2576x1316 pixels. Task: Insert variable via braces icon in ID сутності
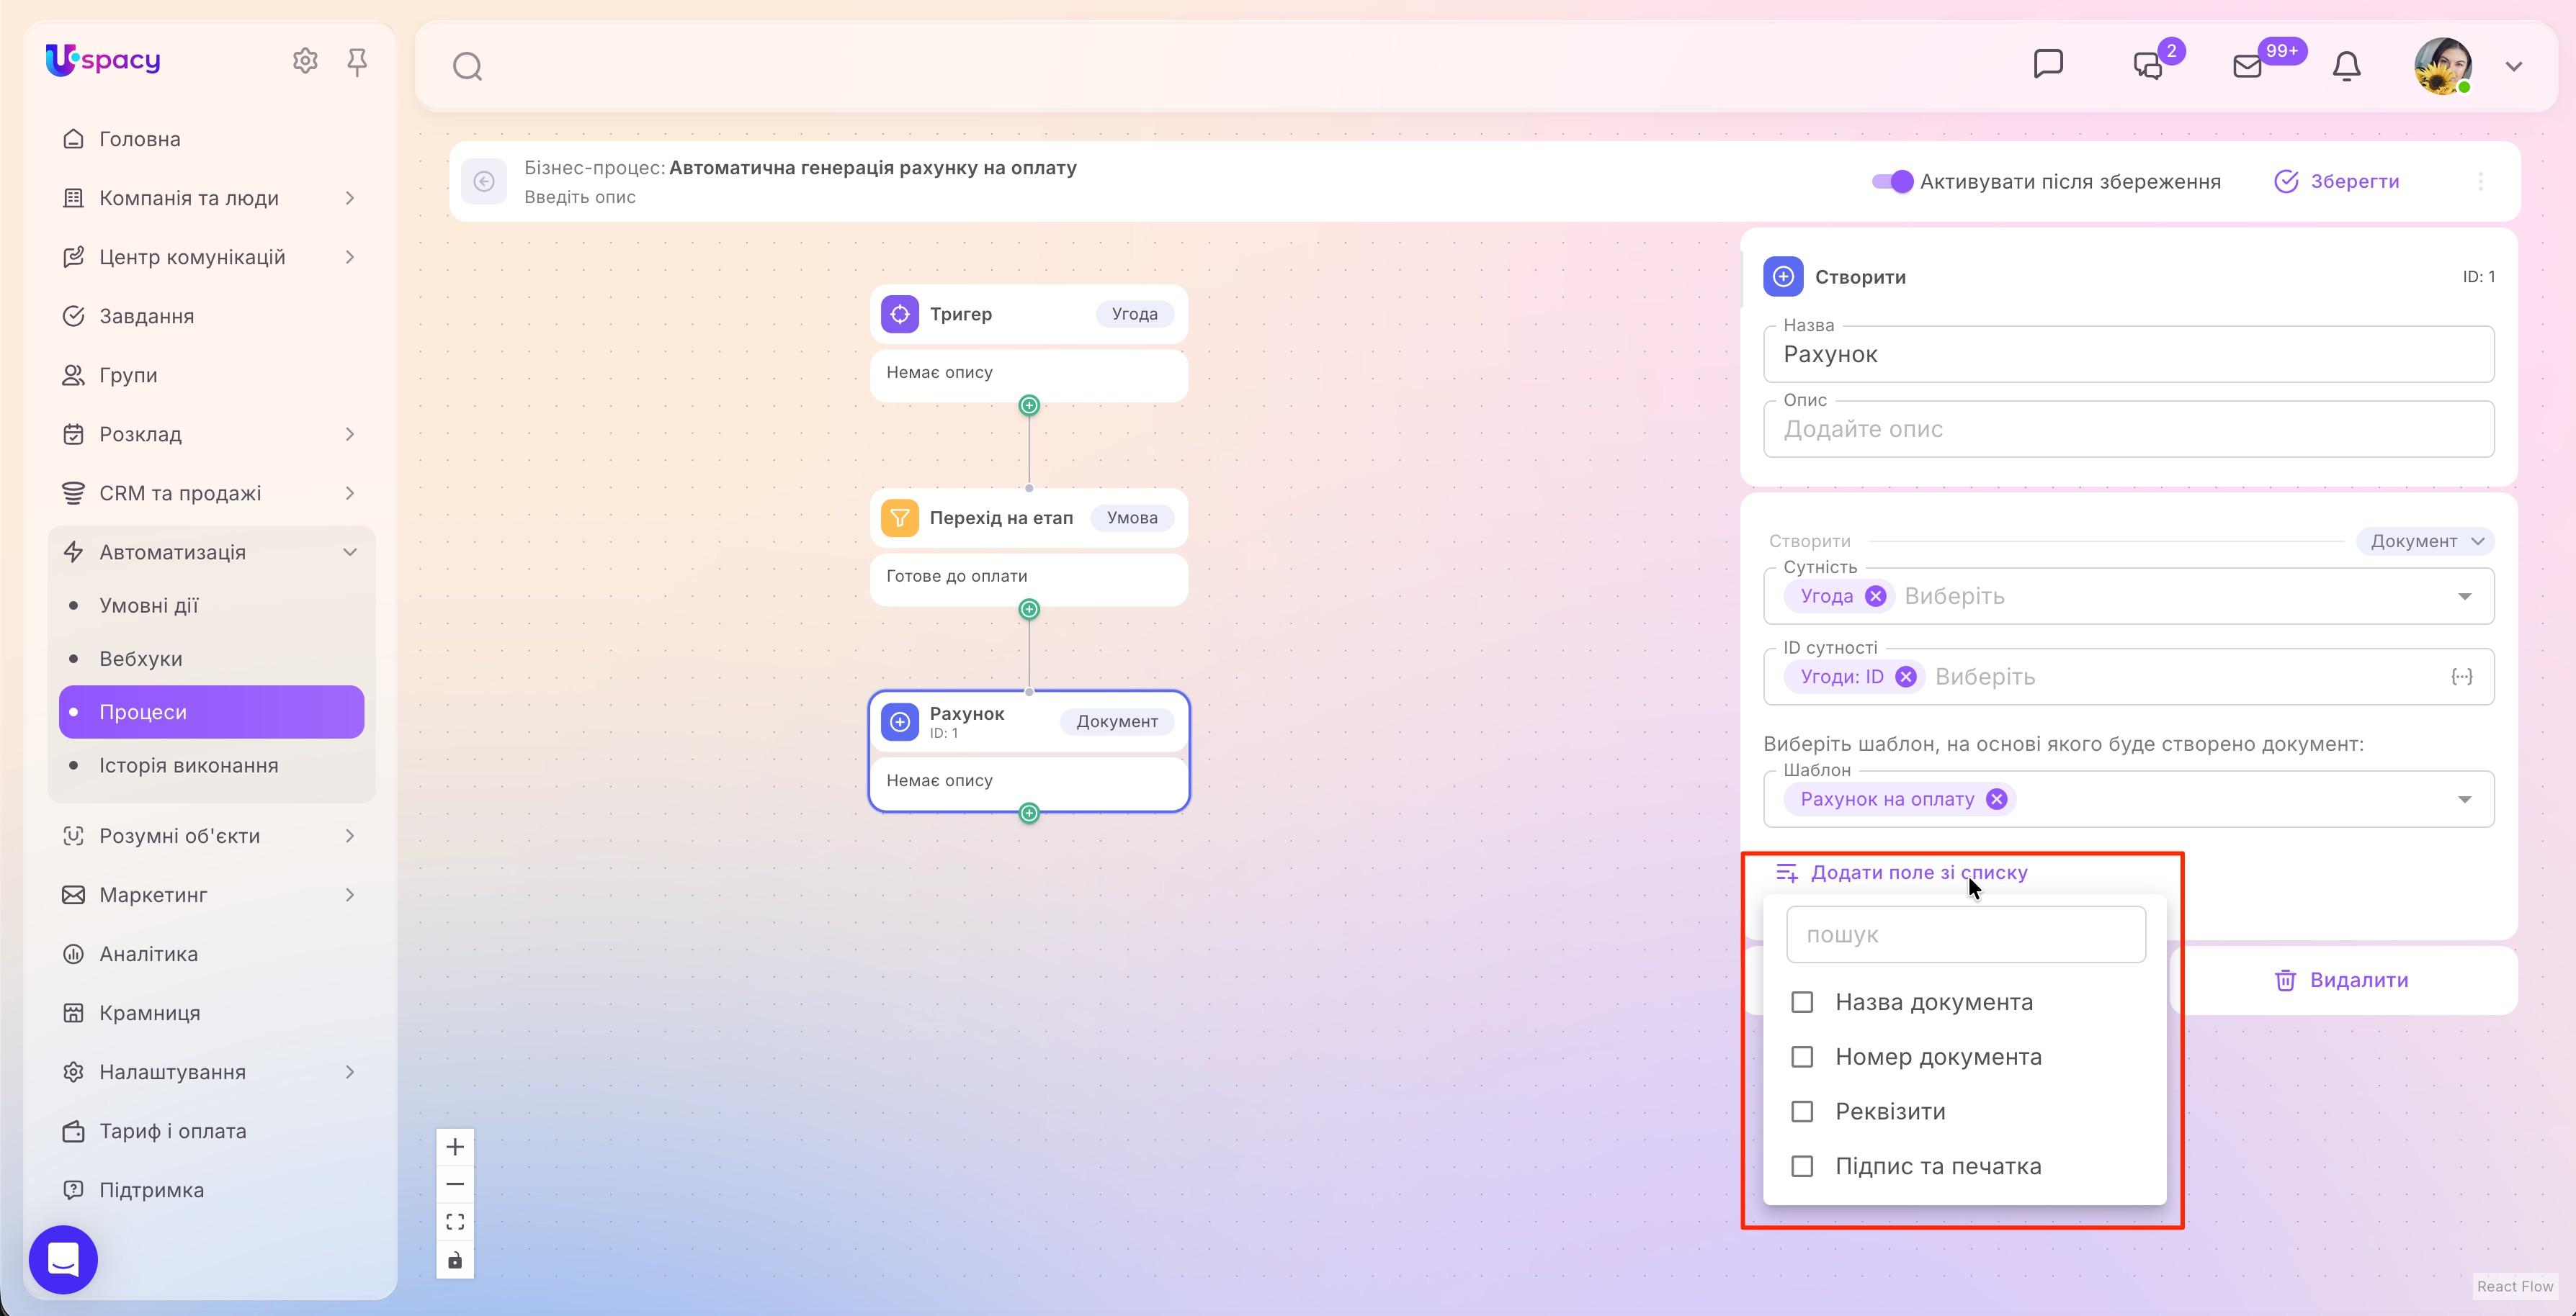click(2461, 677)
